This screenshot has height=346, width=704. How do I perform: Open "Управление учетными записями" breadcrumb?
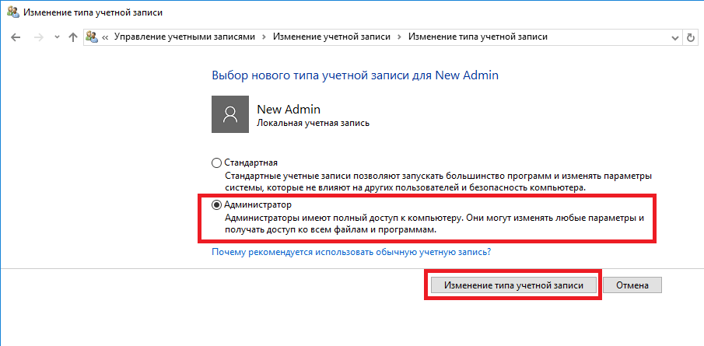pyautogui.click(x=185, y=37)
